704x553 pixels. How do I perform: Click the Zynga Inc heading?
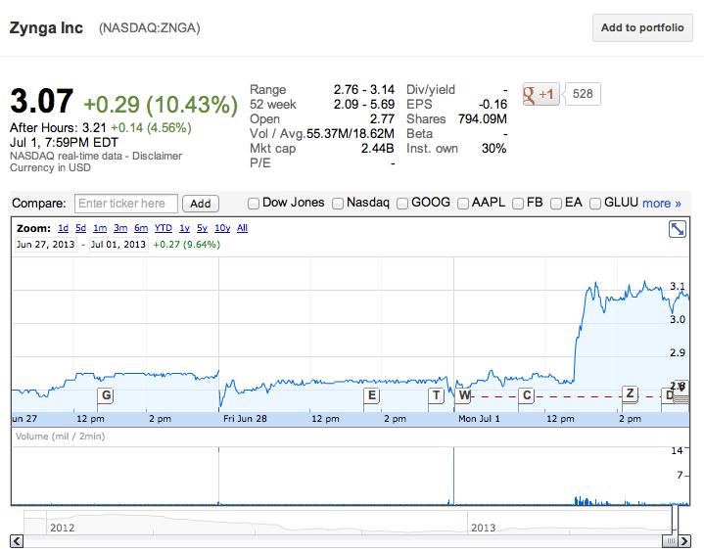[x=46, y=27]
